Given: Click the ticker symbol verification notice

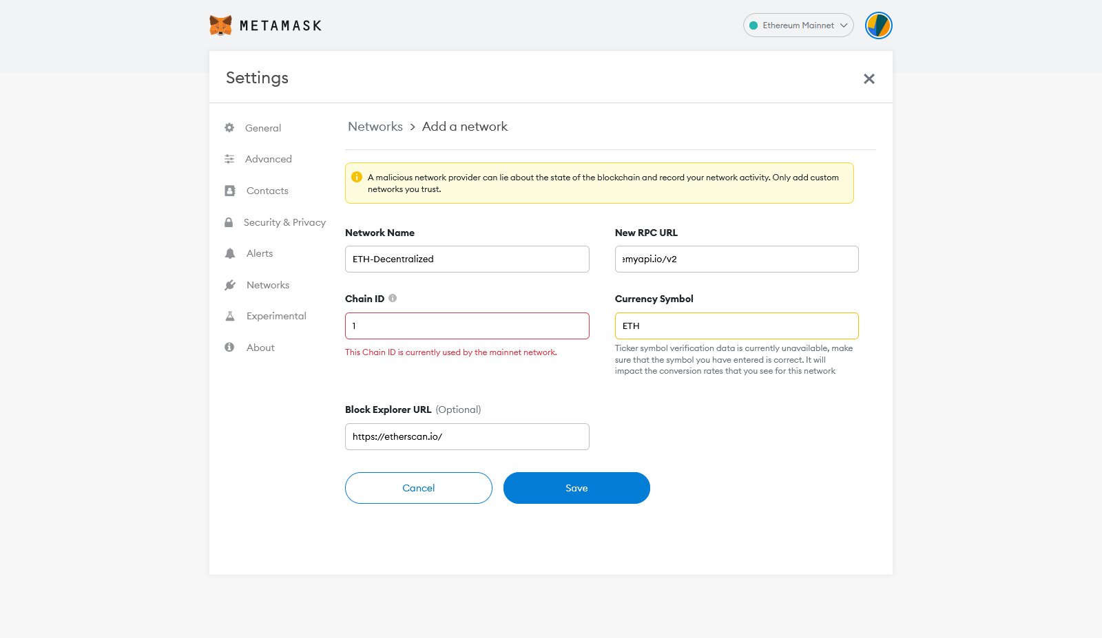Looking at the screenshot, I should (734, 360).
